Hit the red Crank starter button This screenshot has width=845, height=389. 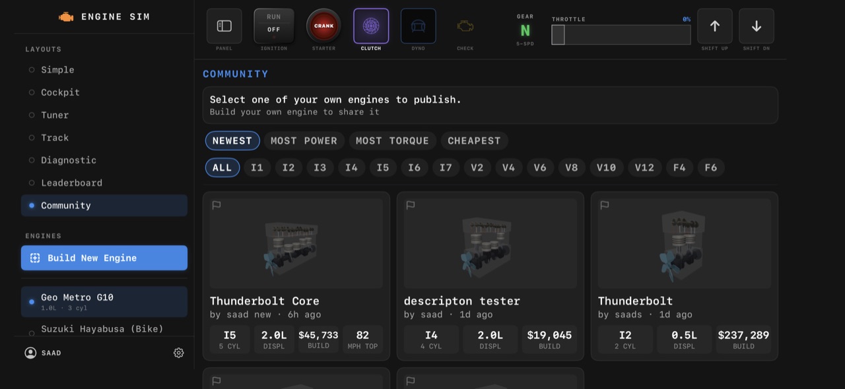click(323, 26)
